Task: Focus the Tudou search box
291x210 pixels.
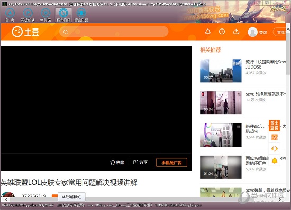Action: (114, 32)
